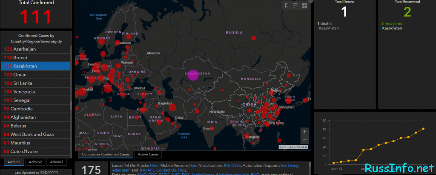Viewport: 436px width, 175px height.
Task: Click the Esri, FAO, NOAA attribution label
Action: (x=294, y=147)
